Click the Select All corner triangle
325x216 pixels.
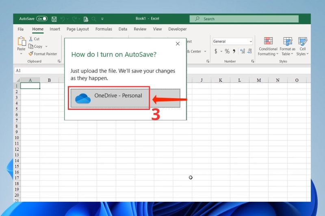[x=18, y=80]
